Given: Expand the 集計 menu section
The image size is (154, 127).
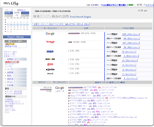Looking at the screenshot, I should click(x=16, y=76).
